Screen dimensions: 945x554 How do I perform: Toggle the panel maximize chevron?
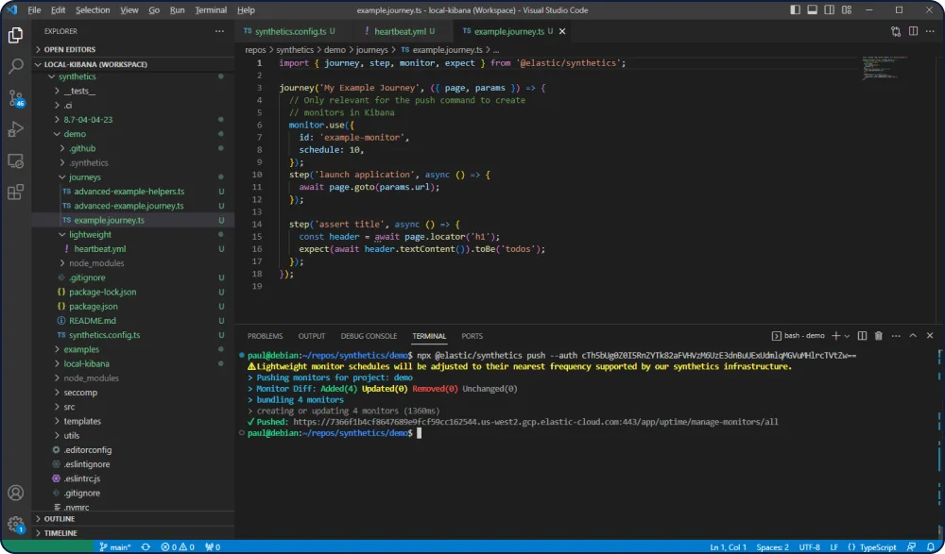coord(913,335)
